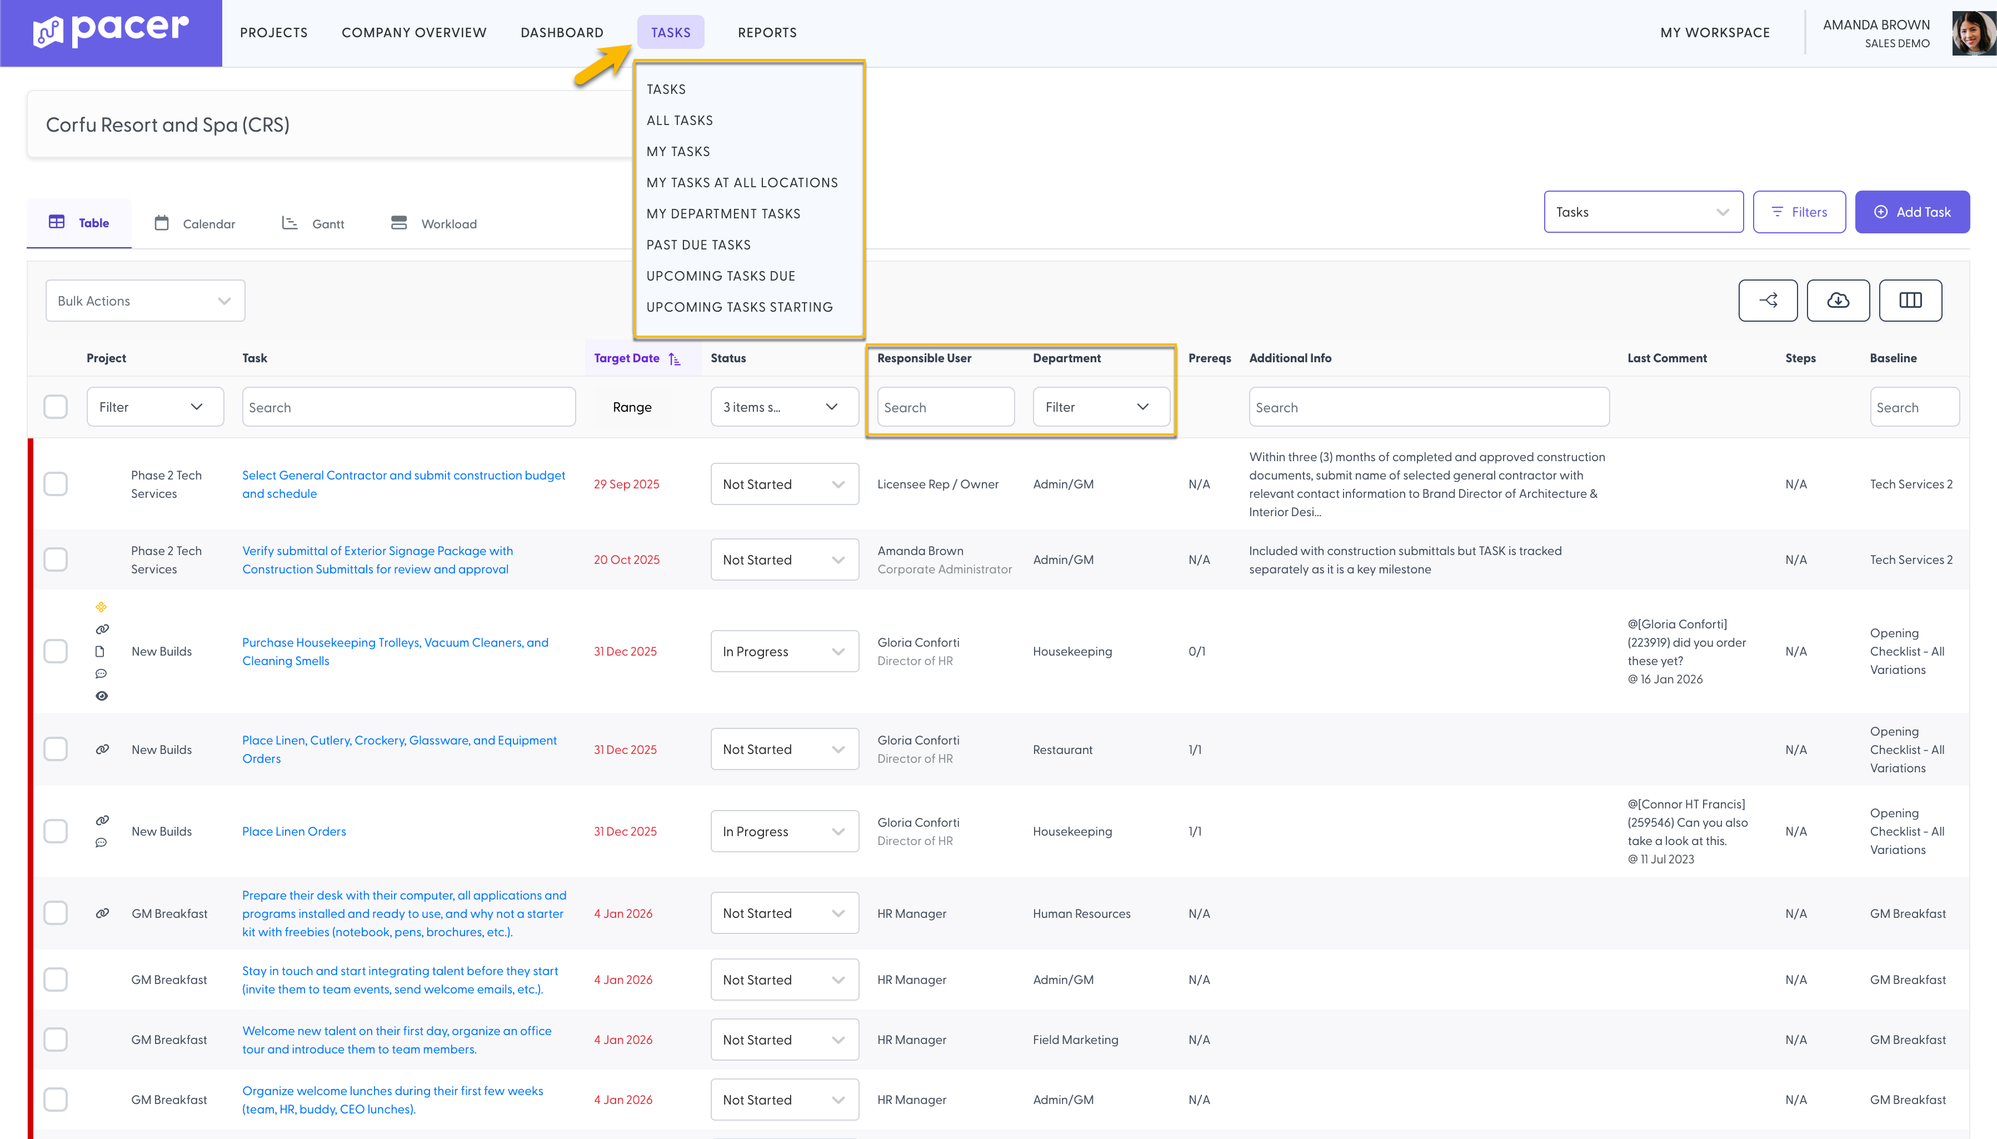The image size is (1997, 1139).
Task: Open the REPORTS navigation item
Action: point(767,33)
